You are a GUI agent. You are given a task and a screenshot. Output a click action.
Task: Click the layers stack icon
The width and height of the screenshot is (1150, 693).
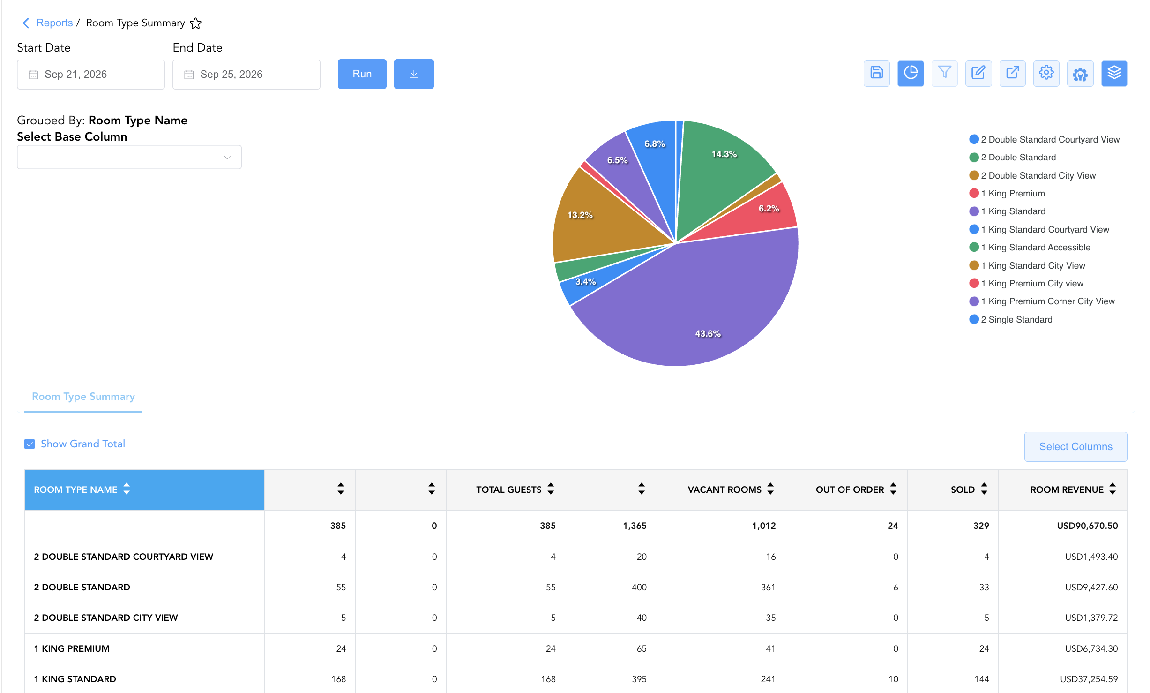click(x=1114, y=73)
